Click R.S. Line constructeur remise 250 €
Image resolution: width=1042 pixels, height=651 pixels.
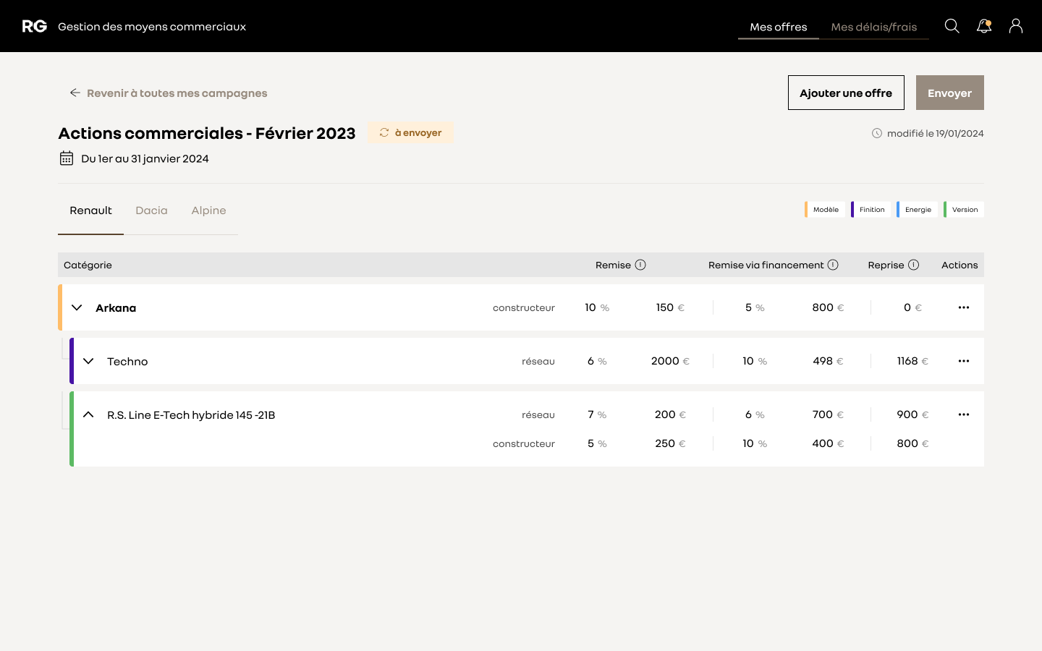[670, 443]
